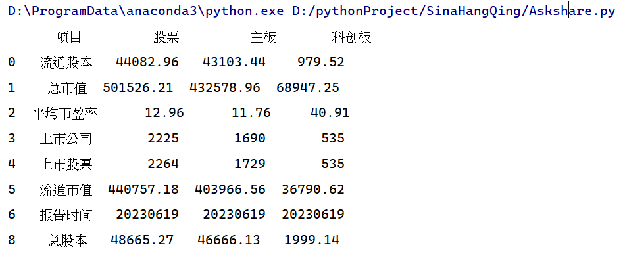Click the python.exe interpreter path text

146,11
